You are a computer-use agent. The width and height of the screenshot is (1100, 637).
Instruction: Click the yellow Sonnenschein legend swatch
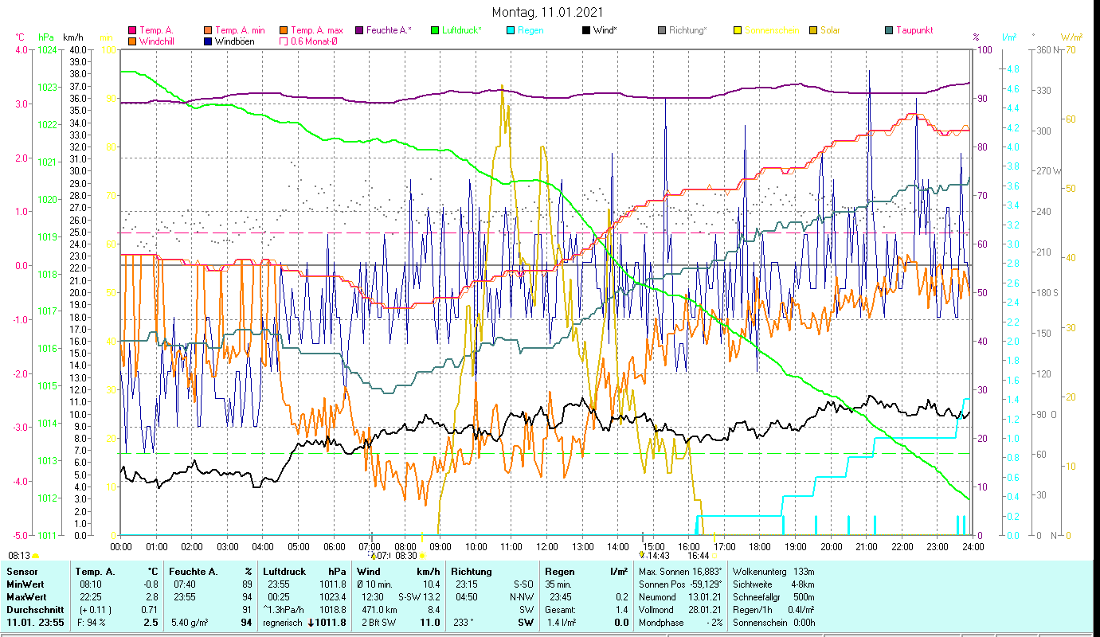click(x=738, y=30)
